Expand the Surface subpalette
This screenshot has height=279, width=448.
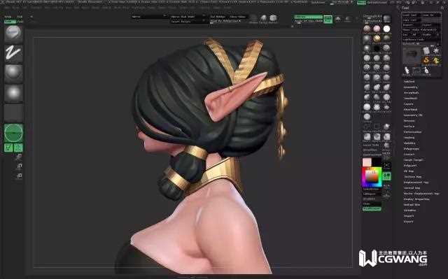pyautogui.click(x=409, y=127)
